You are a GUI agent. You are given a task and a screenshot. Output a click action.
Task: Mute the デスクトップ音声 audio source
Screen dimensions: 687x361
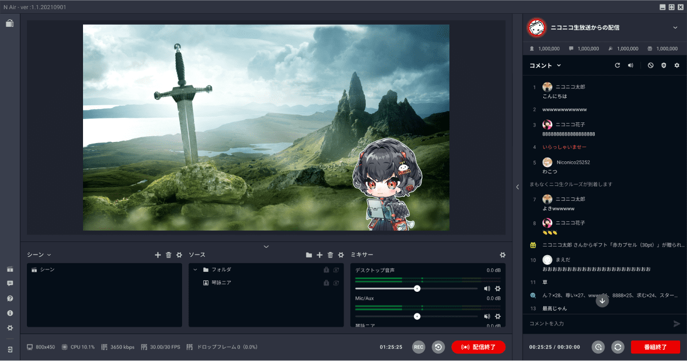(x=487, y=289)
